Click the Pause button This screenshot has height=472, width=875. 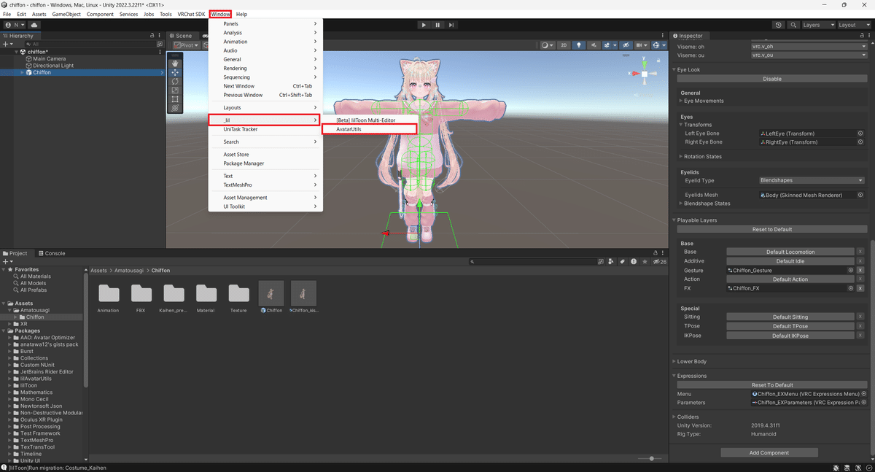click(x=437, y=25)
